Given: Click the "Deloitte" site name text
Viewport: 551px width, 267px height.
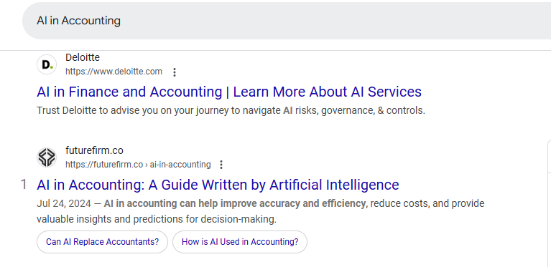Looking at the screenshot, I should click(x=83, y=57).
